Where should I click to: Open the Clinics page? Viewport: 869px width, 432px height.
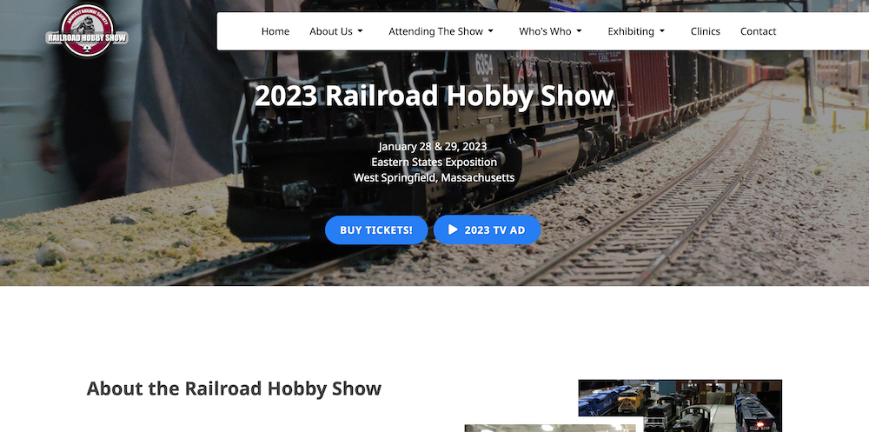[x=705, y=31]
